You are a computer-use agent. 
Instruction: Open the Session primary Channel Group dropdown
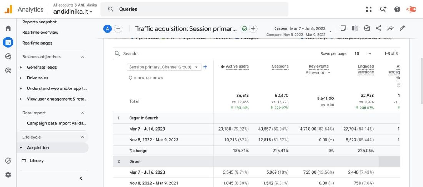coord(164,67)
